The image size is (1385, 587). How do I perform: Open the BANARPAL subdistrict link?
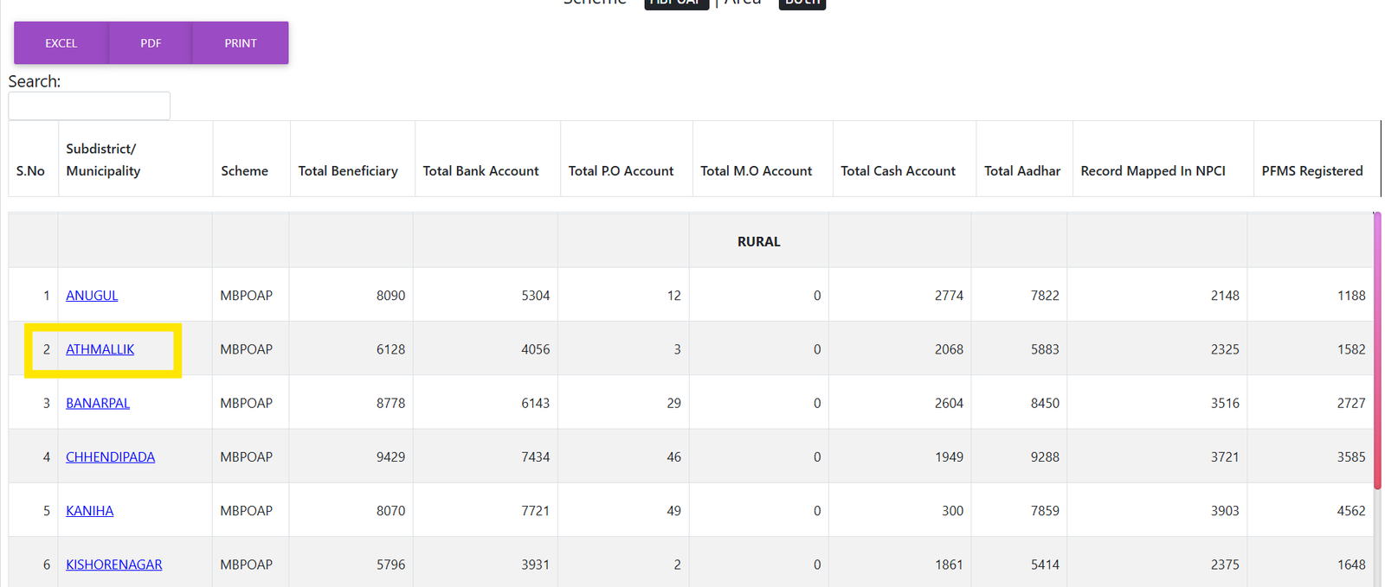[x=98, y=403]
